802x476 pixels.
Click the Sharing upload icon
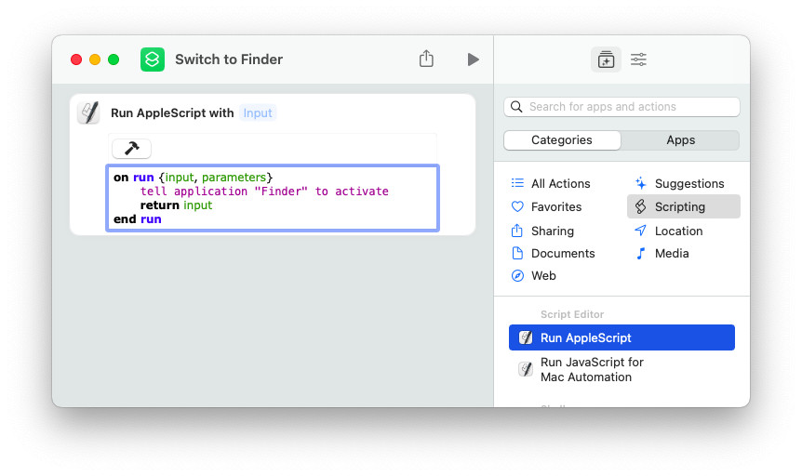tap(517, 231)
